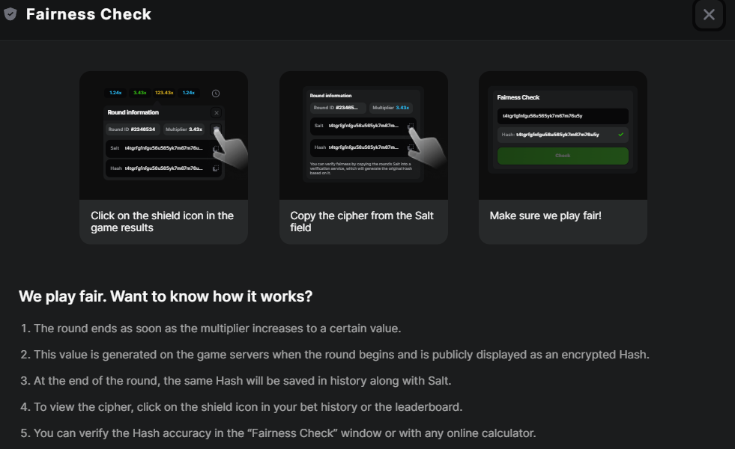
Task: Click caption "Make sure we play fair!"
Action: pyautogui.click(x=545, y=216)
